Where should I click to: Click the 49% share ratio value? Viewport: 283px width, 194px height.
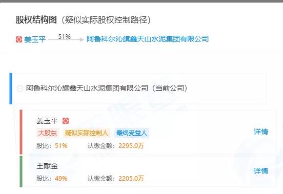pos(61,179)
